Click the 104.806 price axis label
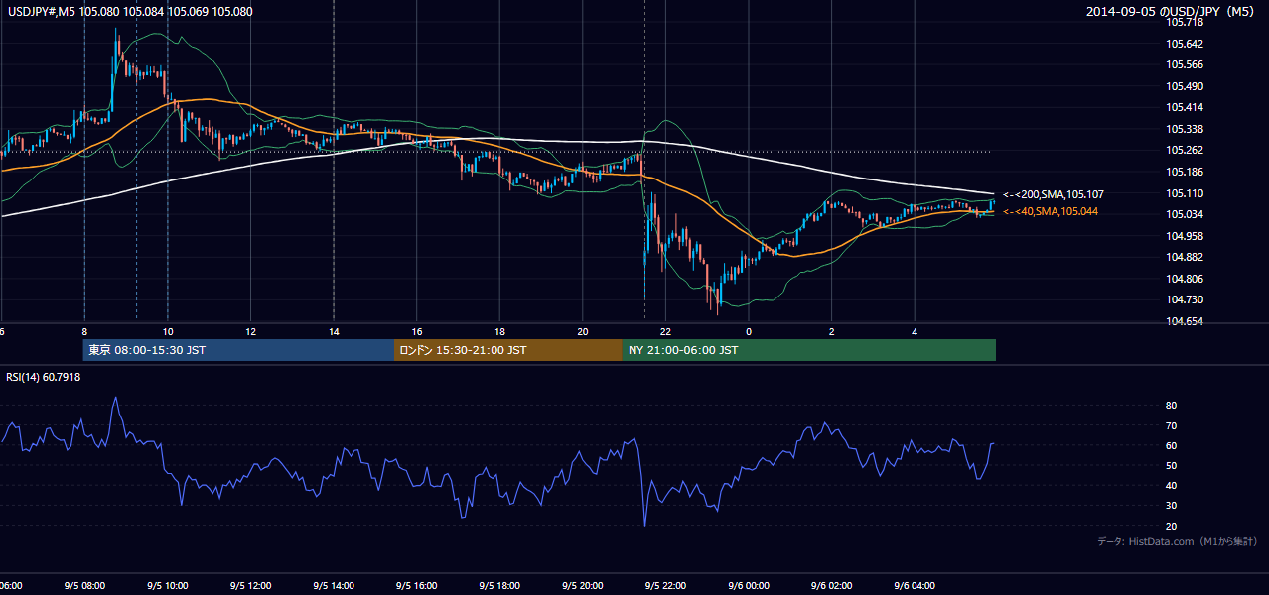The width and height of the screenshot is (1269, 595). coord(1185,279)
